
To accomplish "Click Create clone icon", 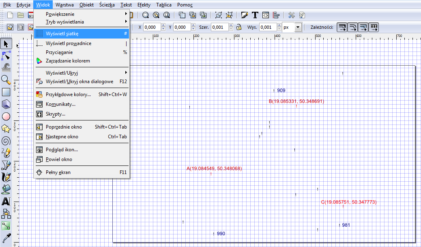I will click(193, 15).
